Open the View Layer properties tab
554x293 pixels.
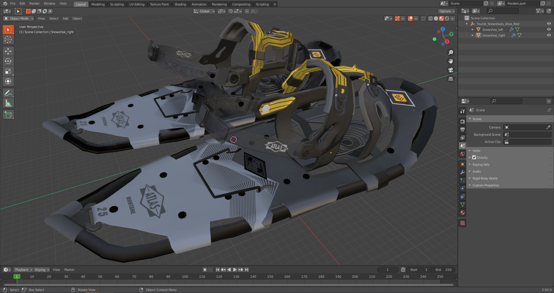(x=463, y=138)
